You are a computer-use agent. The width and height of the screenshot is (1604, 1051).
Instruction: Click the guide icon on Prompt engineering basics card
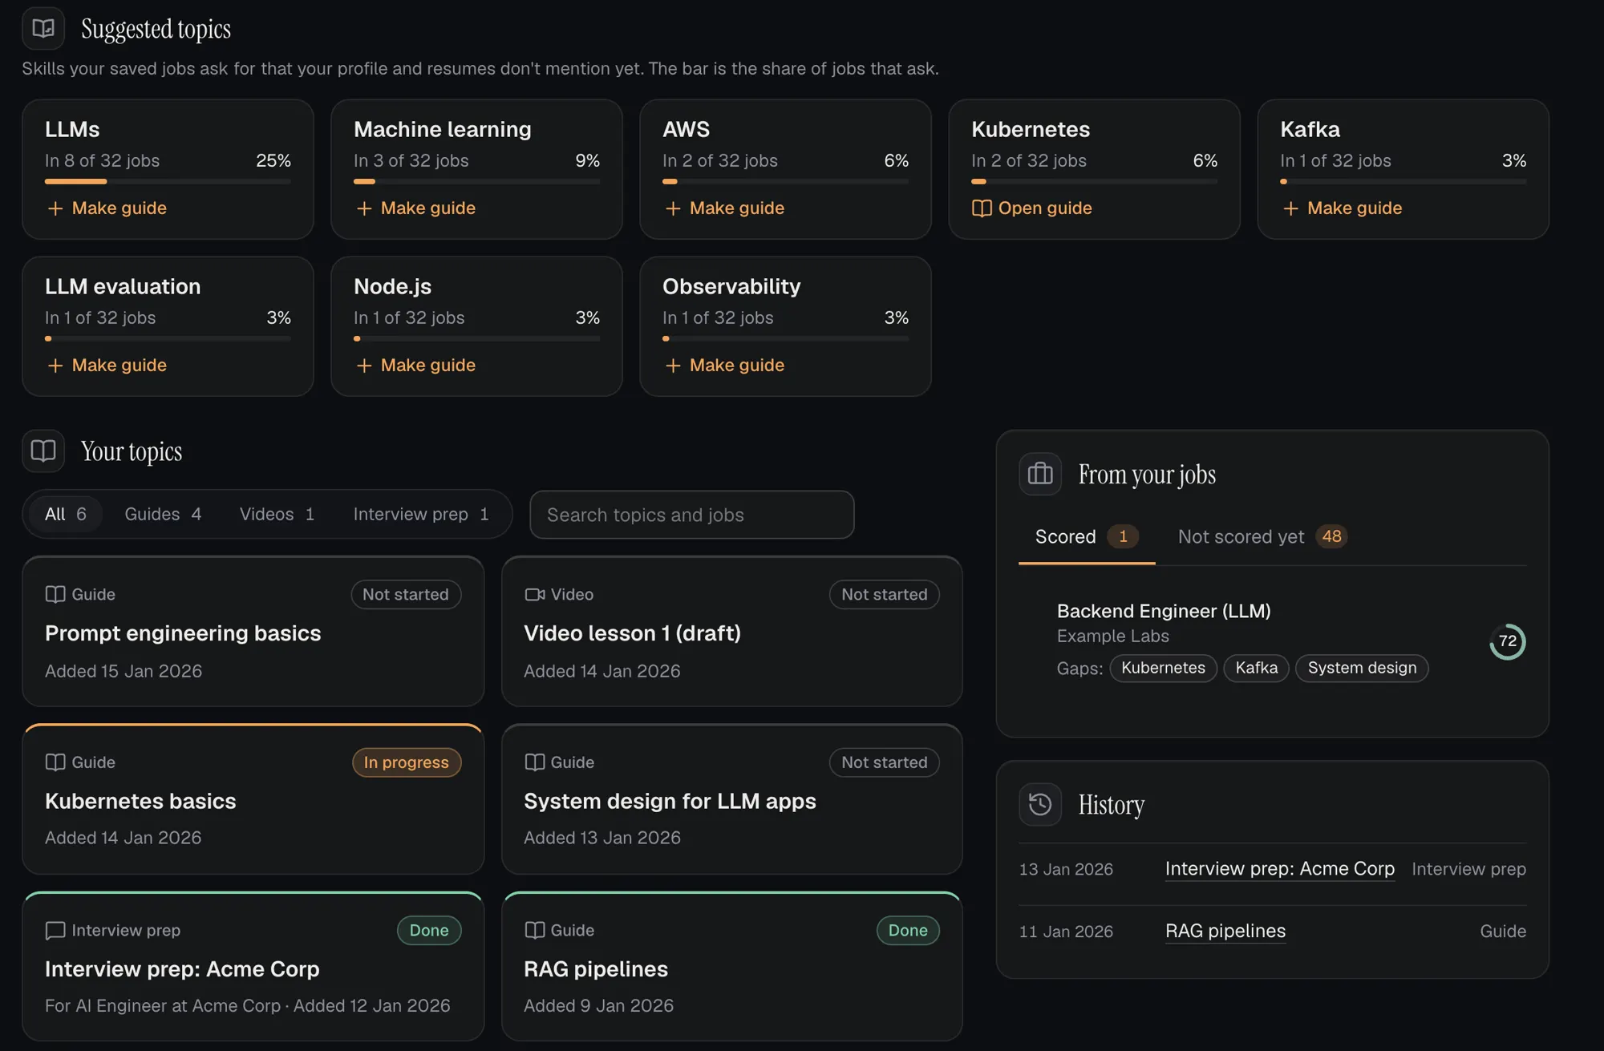[55, 595]
